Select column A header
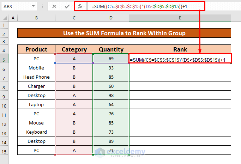Screen dimensions: 241x164 tap(13, 18)
